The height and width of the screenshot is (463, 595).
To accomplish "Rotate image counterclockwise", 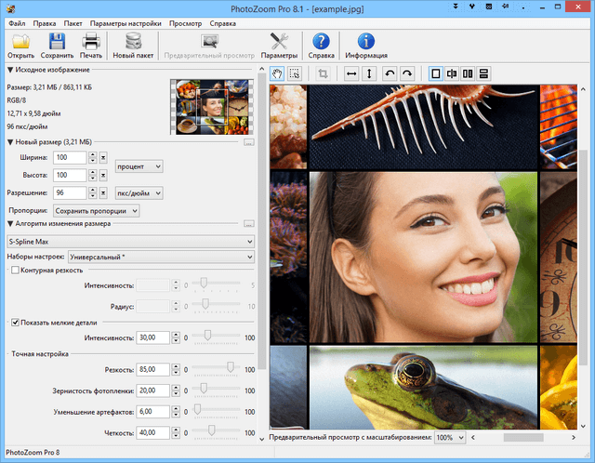I will [x=390, y=73].
